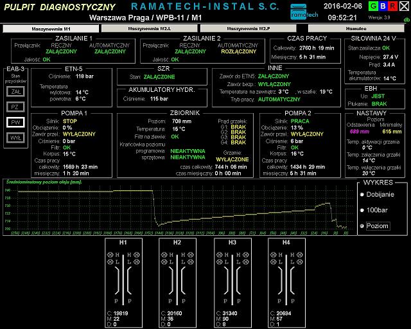The width and height of the screenshot is (411, 329).
Task: Click the PW button in EAB-3
Action: click(15, 122)
